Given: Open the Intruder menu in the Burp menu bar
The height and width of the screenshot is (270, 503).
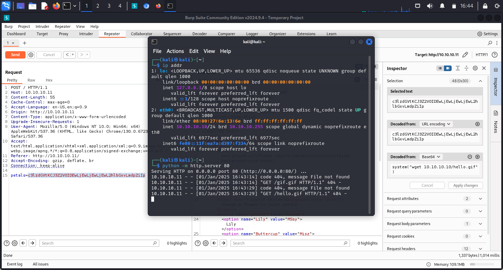Looking at the screenshot, I should coord(42,26).
